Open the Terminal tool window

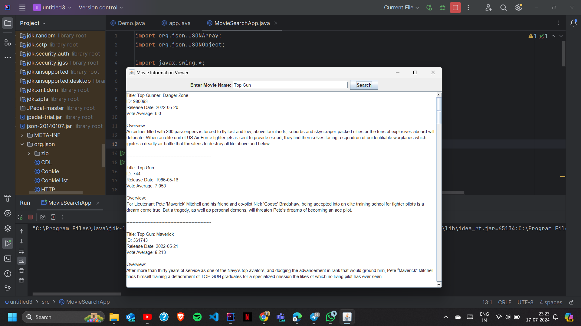(x=8, y=259)
